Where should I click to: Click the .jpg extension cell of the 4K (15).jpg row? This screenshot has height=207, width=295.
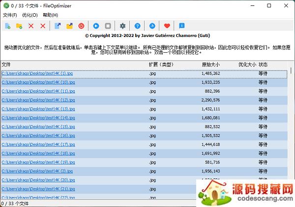point(152,127)
